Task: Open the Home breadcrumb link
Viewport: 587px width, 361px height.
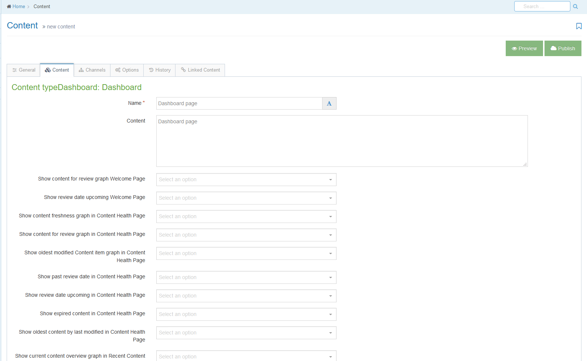Action: (18, 6)
